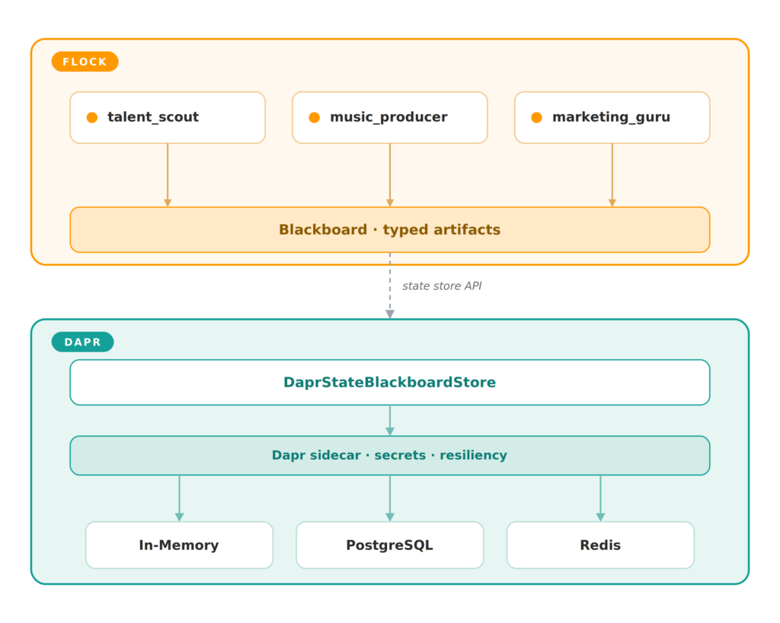Image resolution: width=780 pixels, height=623 pixels.
Task: Select the marketing_guru agent box
Action: [x=612, y=118]
